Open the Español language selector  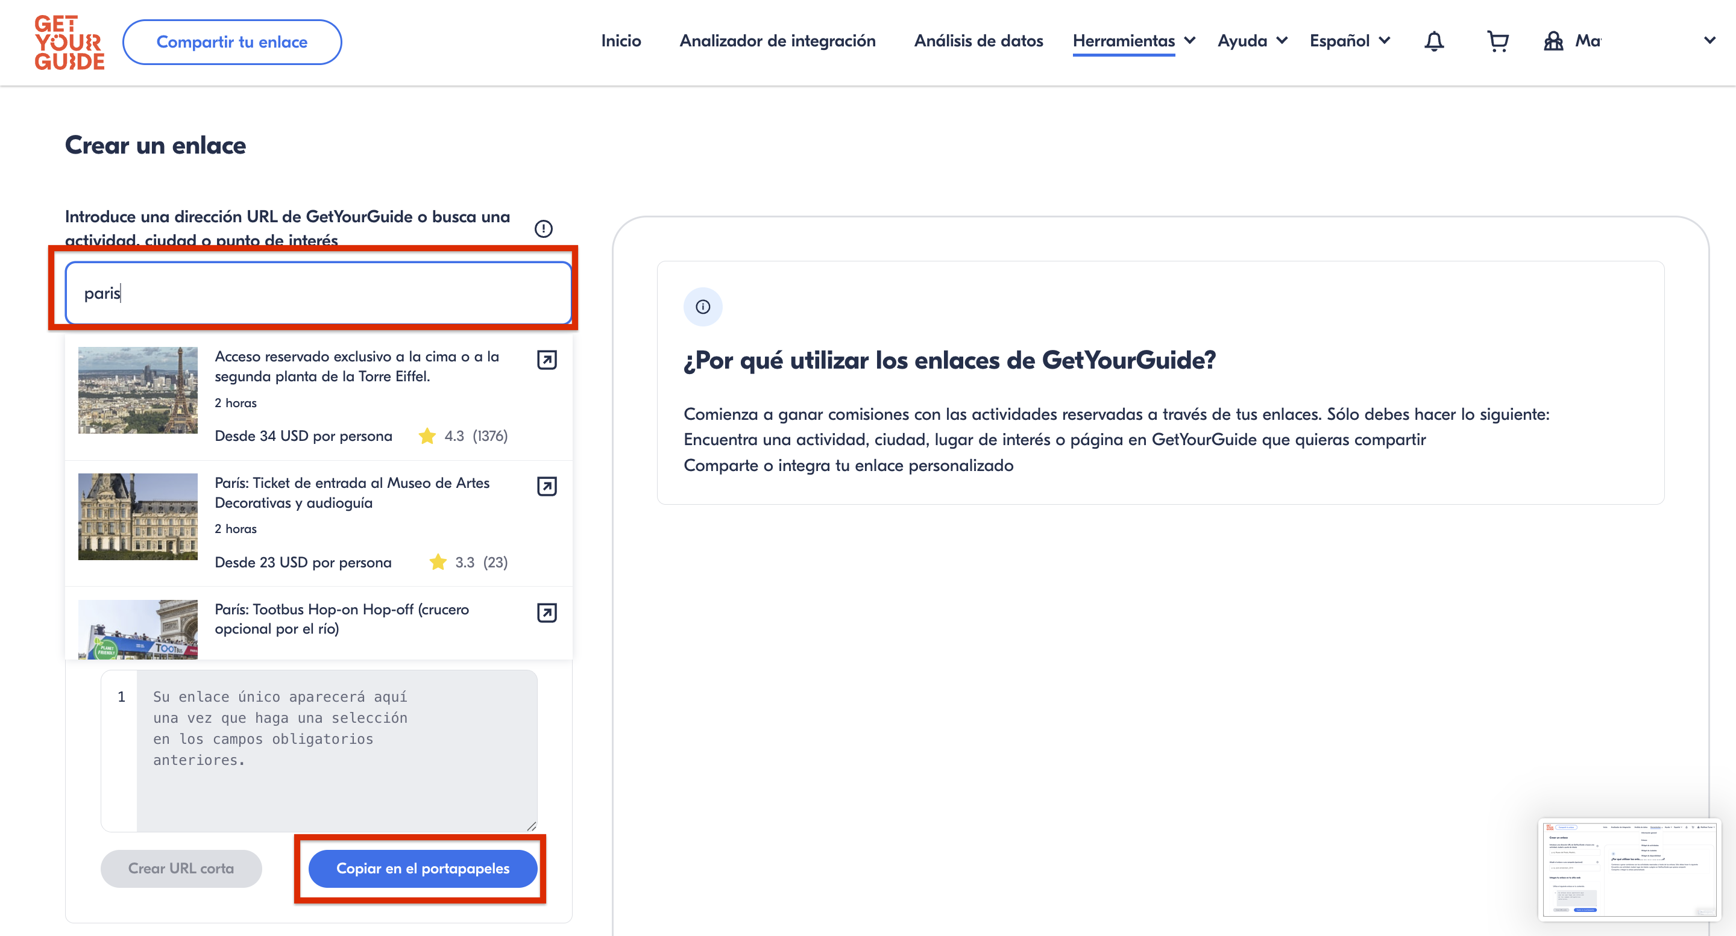tap(1349, 41)
